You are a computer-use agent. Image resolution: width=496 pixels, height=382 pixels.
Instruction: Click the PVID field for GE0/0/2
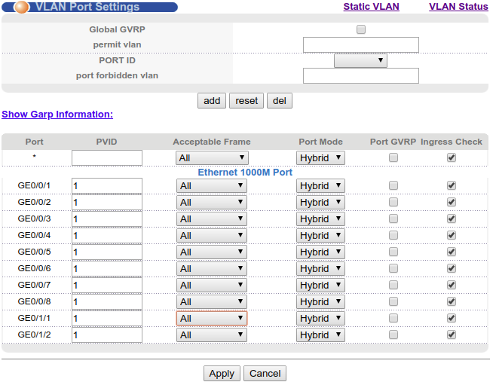107,203
